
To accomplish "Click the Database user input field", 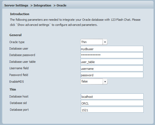I will (112, 49).
